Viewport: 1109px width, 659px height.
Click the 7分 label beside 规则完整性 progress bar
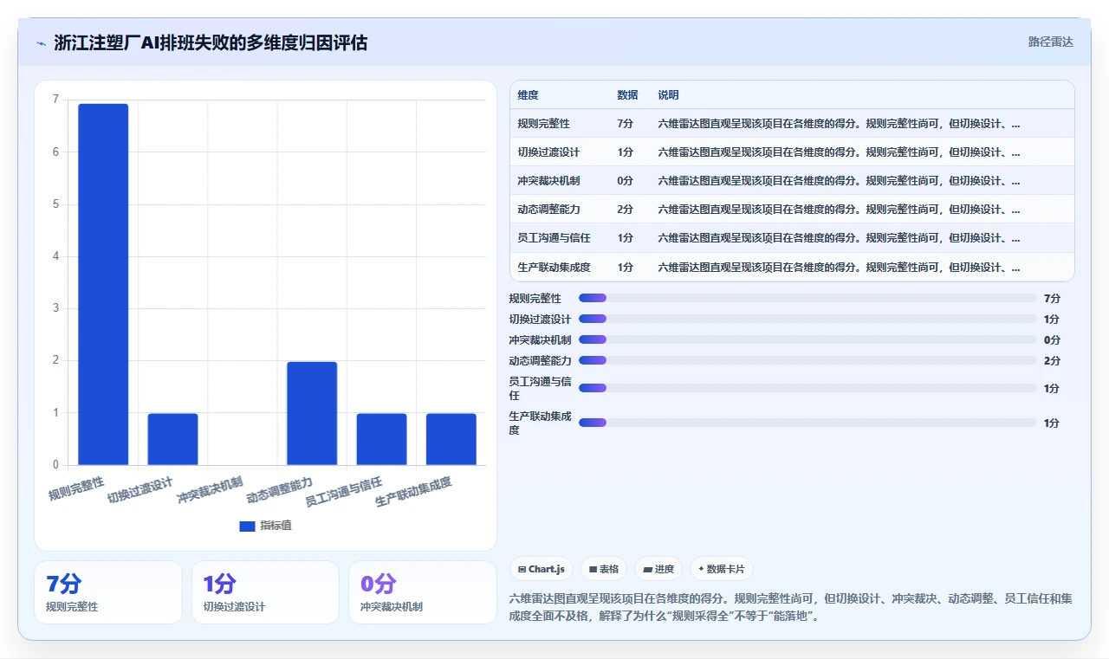pos(1052,298)
